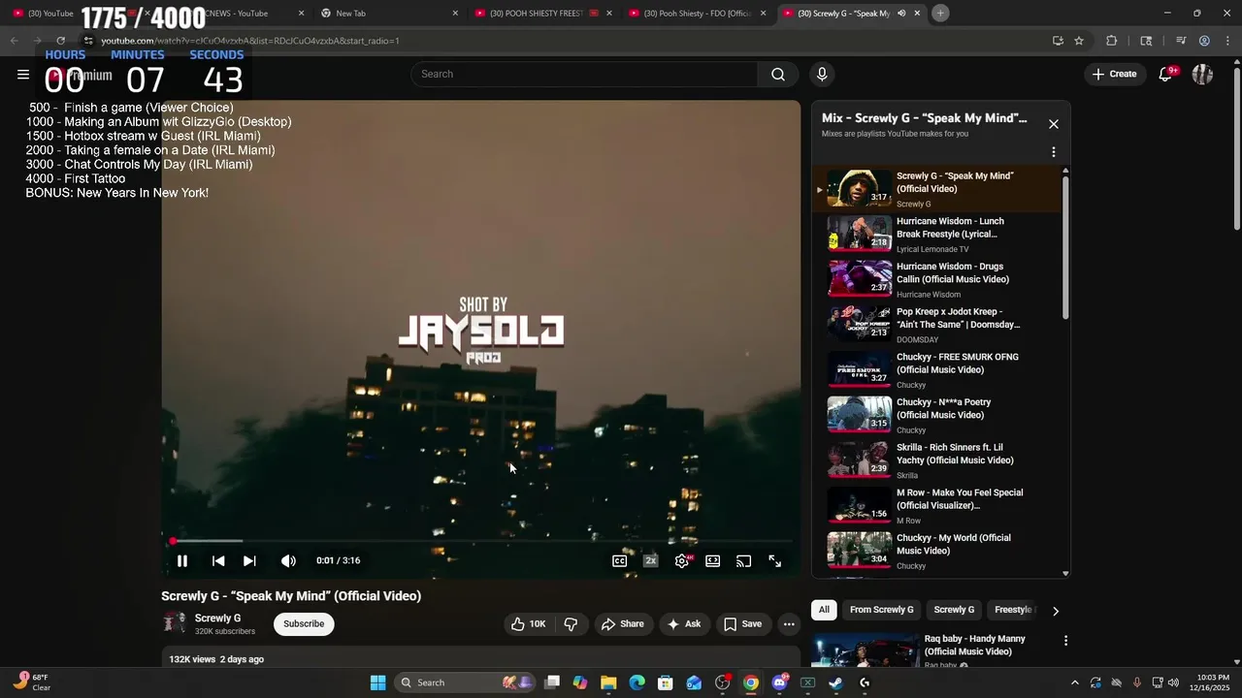Select the All filter chip

824,610
